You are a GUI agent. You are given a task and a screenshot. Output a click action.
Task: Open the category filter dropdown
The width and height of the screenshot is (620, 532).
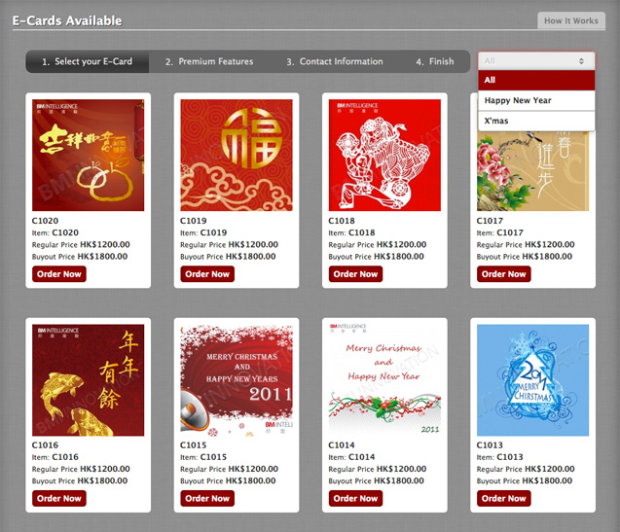pos(536,61)
